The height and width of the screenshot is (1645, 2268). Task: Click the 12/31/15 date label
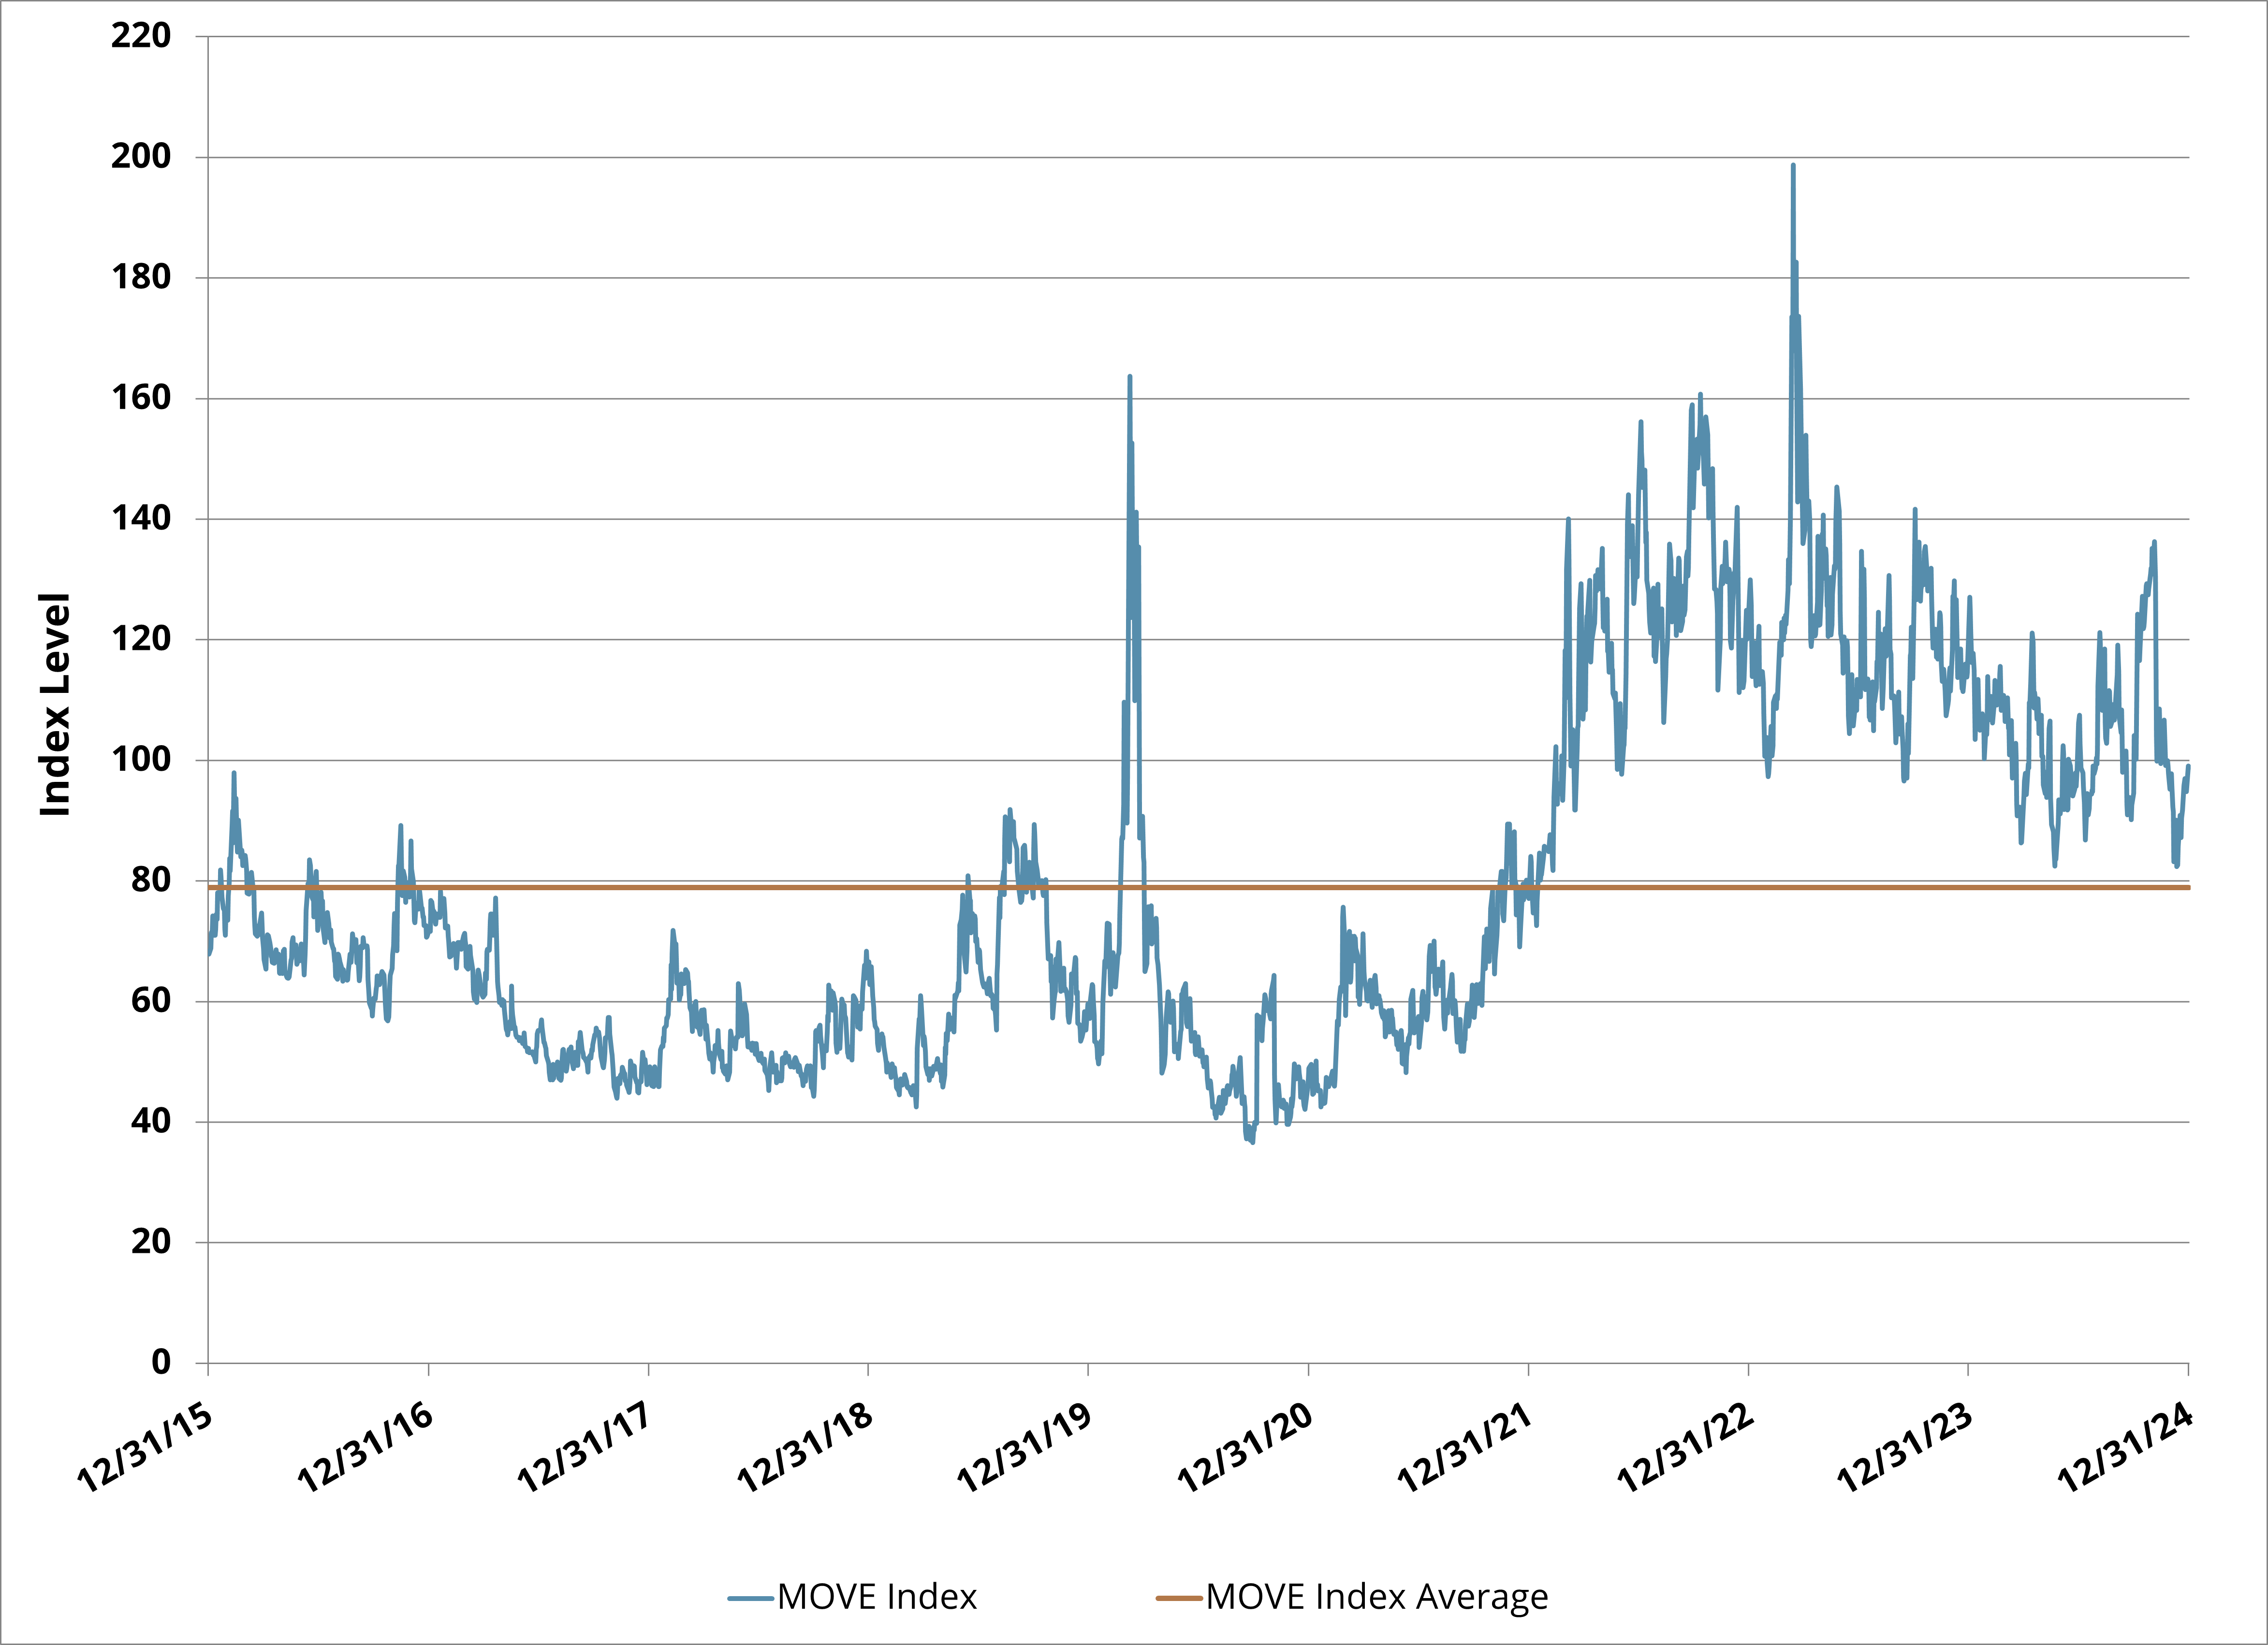point(146,1448)
